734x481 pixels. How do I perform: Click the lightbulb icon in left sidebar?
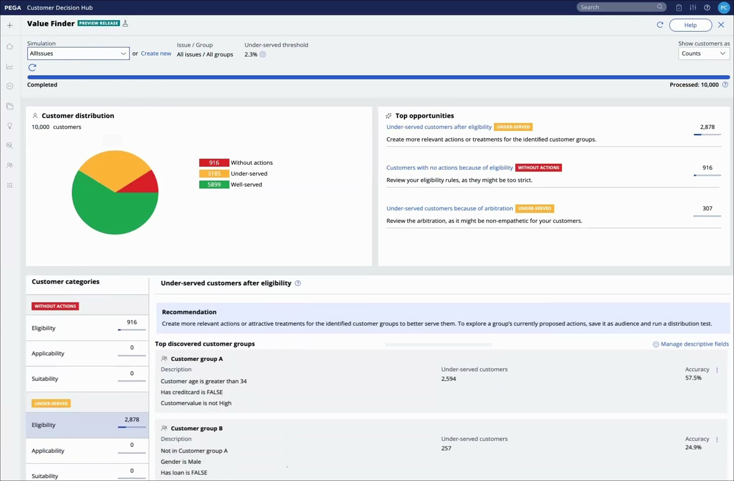(x=10, y=126)
